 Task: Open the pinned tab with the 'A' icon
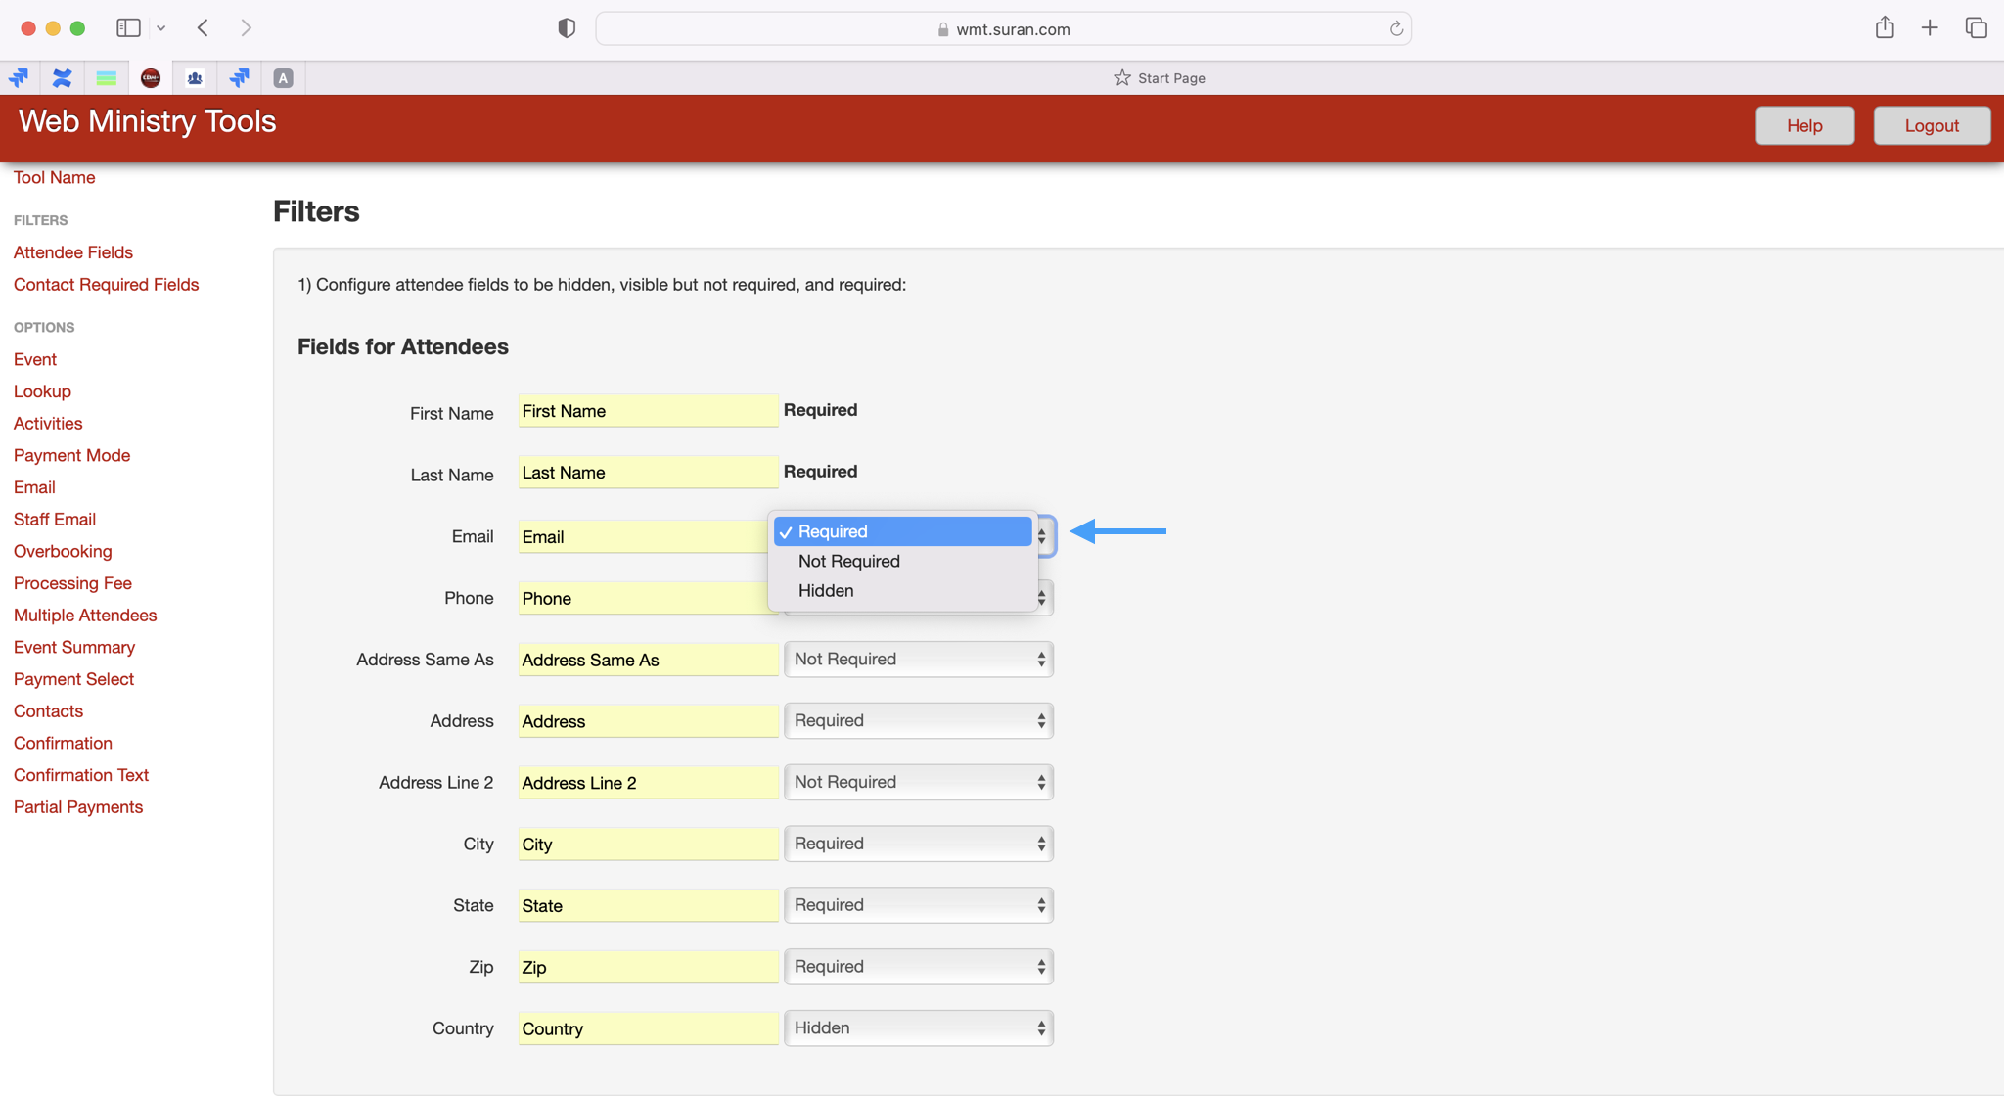pyautogui.click(x=283, y=78)
